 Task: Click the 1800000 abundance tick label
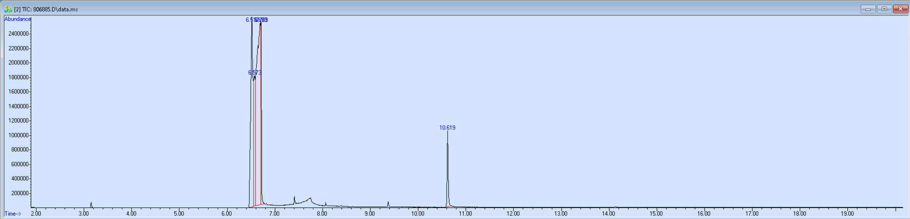19,77
